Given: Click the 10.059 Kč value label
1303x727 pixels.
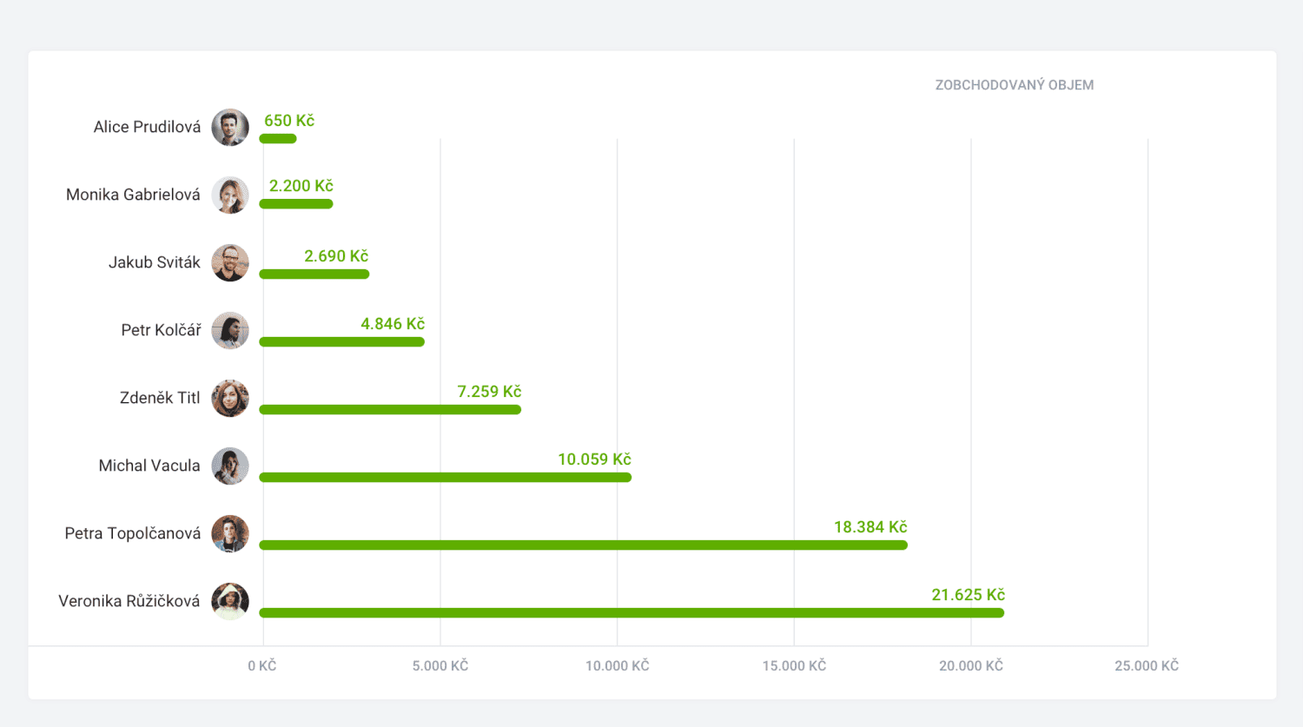Looking at the screenshot, I should point(594,459).
